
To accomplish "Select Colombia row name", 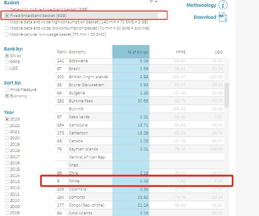I will (77, 189).
